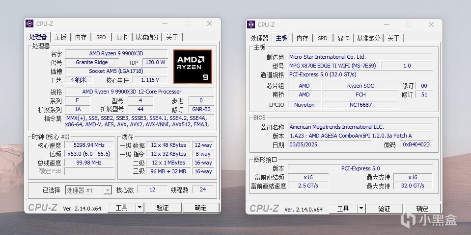471x235 pixels.
Task: Click BIOS brand American Megatrends International LLC.
Action: coord(360,127)
